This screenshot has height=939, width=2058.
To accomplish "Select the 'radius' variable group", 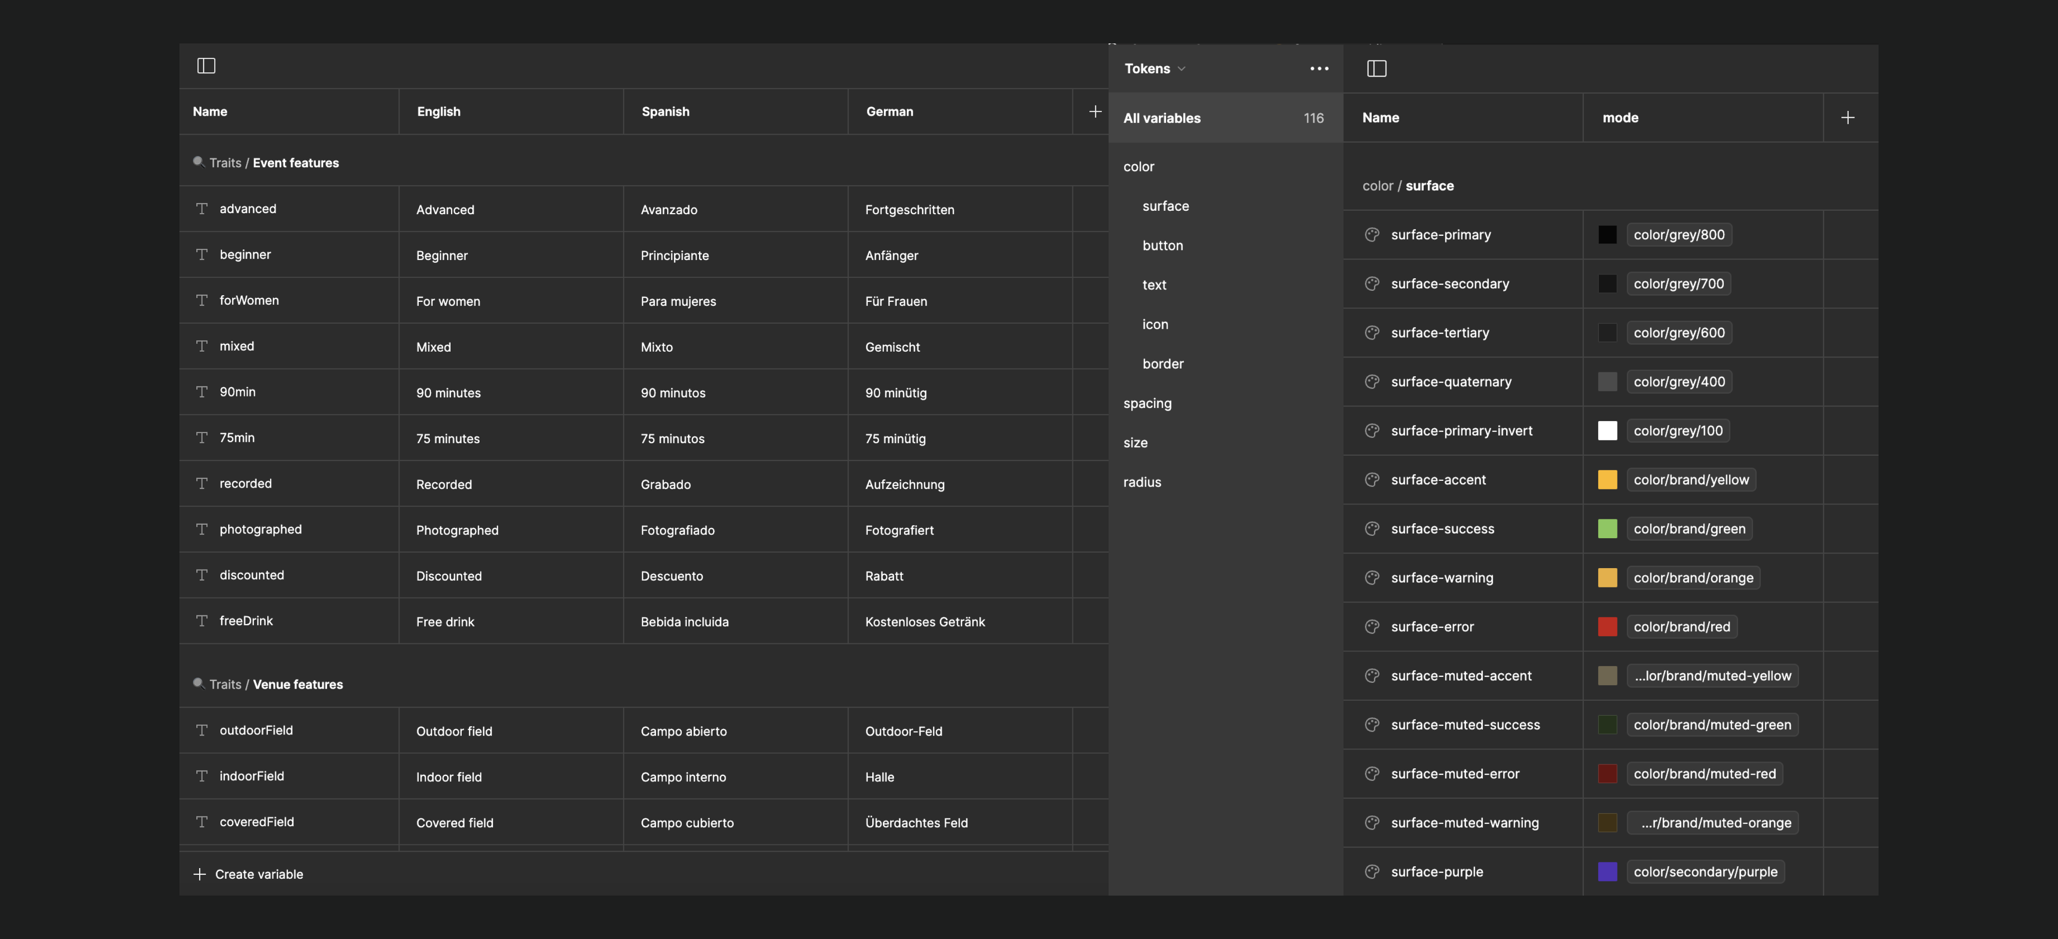I will pos(1142,481).
